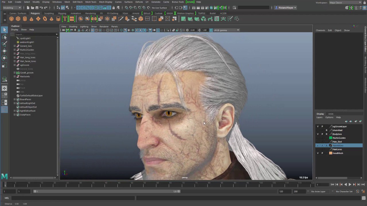Open the Modeling menu set dropdown
Viewport: 367px width, 206px height.
(x=12, y=8)
